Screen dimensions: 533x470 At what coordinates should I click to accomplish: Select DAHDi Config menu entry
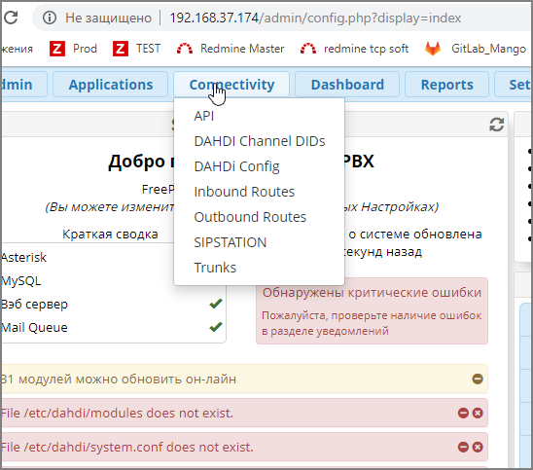[236, 166]
